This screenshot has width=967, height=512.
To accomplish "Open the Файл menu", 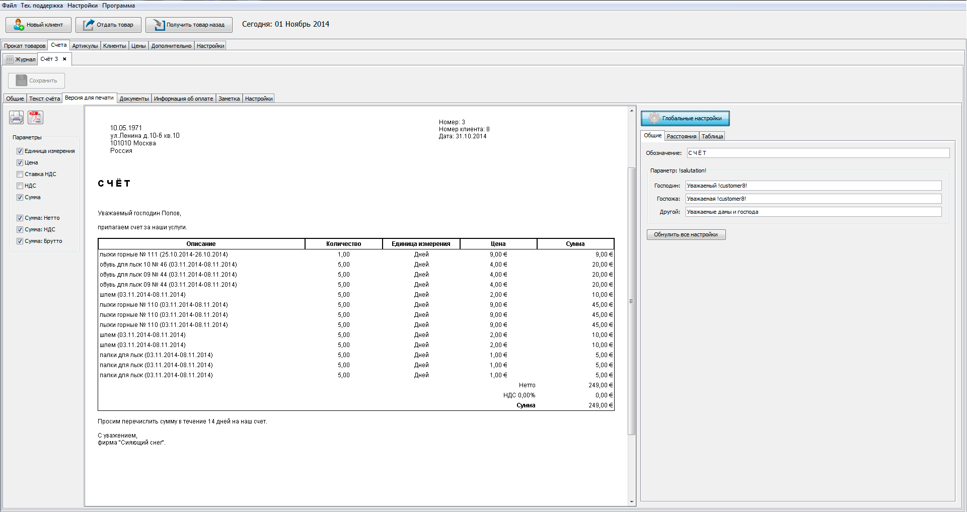I will pos(9,6).
